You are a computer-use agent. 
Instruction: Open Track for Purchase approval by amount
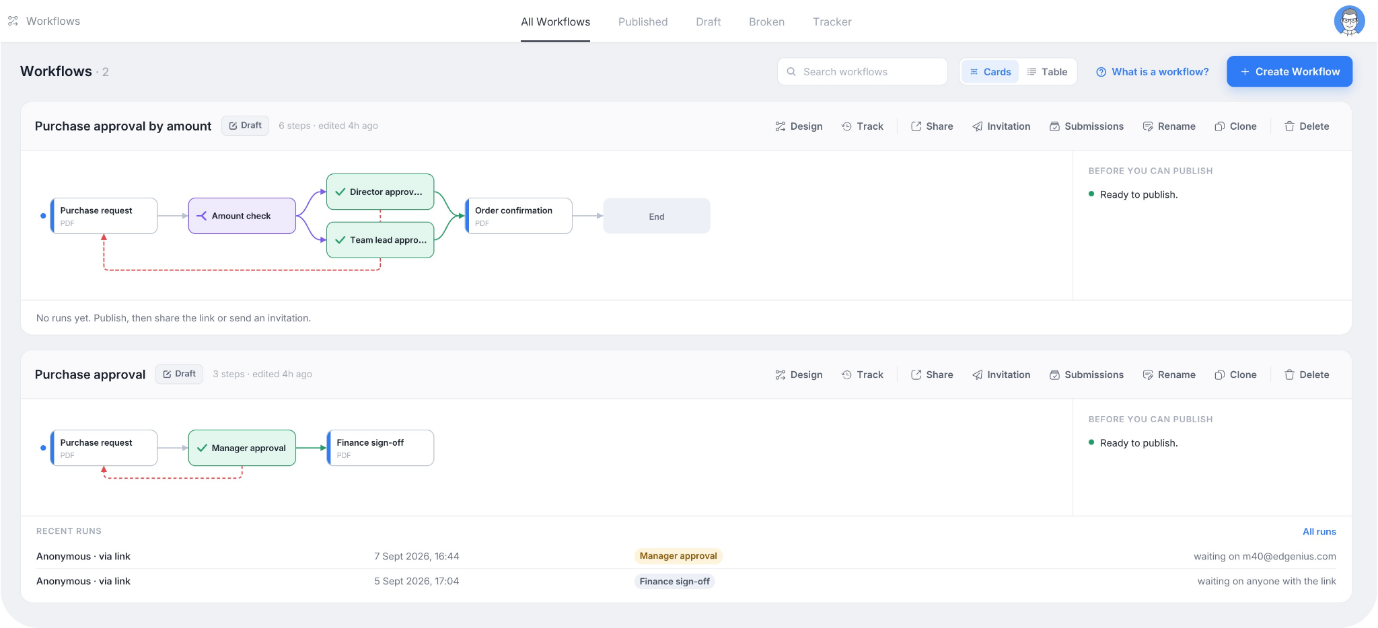[863, 126]
